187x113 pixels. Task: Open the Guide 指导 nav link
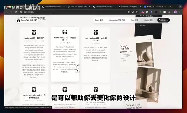(148, 20)
